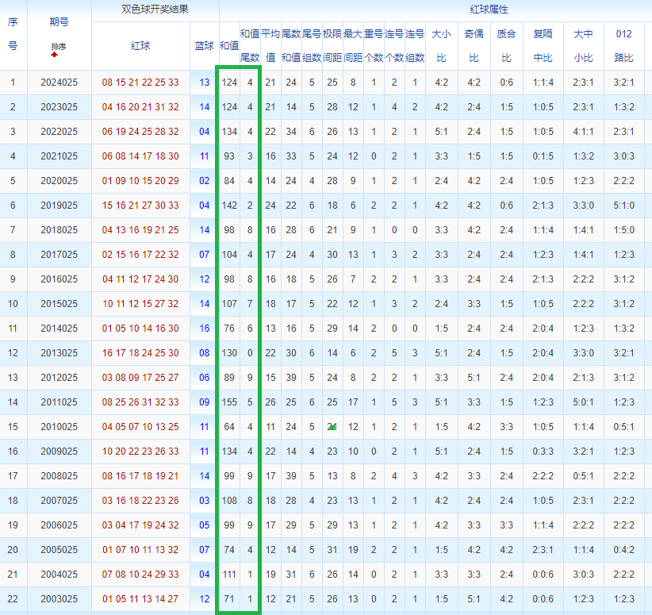Screen dimensions: 652x615
Task: Click the 复隔中比 column header
Action: click(543, 46)
